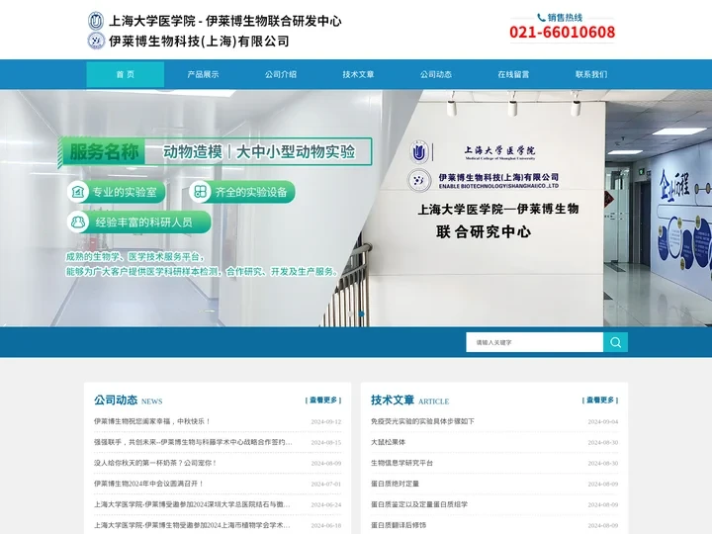Open the 生物信息学研究平台 article
Viewport: 712px width, 534px height.
401,463
